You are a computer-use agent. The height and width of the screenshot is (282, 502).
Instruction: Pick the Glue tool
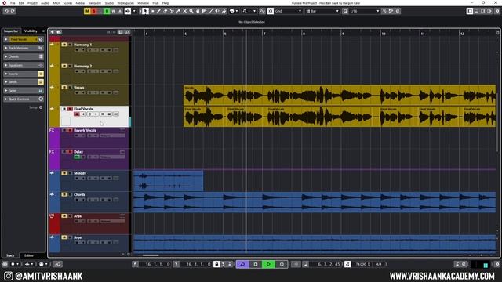pos(178,11)
